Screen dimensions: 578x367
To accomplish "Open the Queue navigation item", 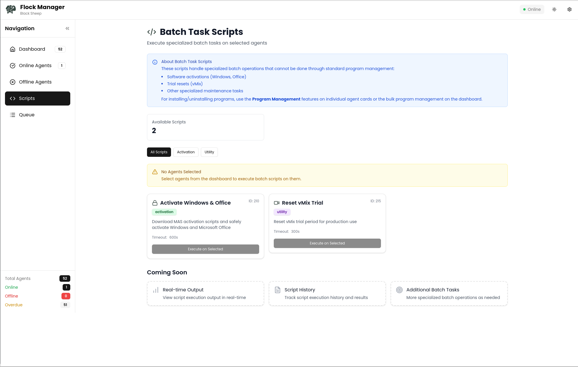I will (x=26, y=115).
